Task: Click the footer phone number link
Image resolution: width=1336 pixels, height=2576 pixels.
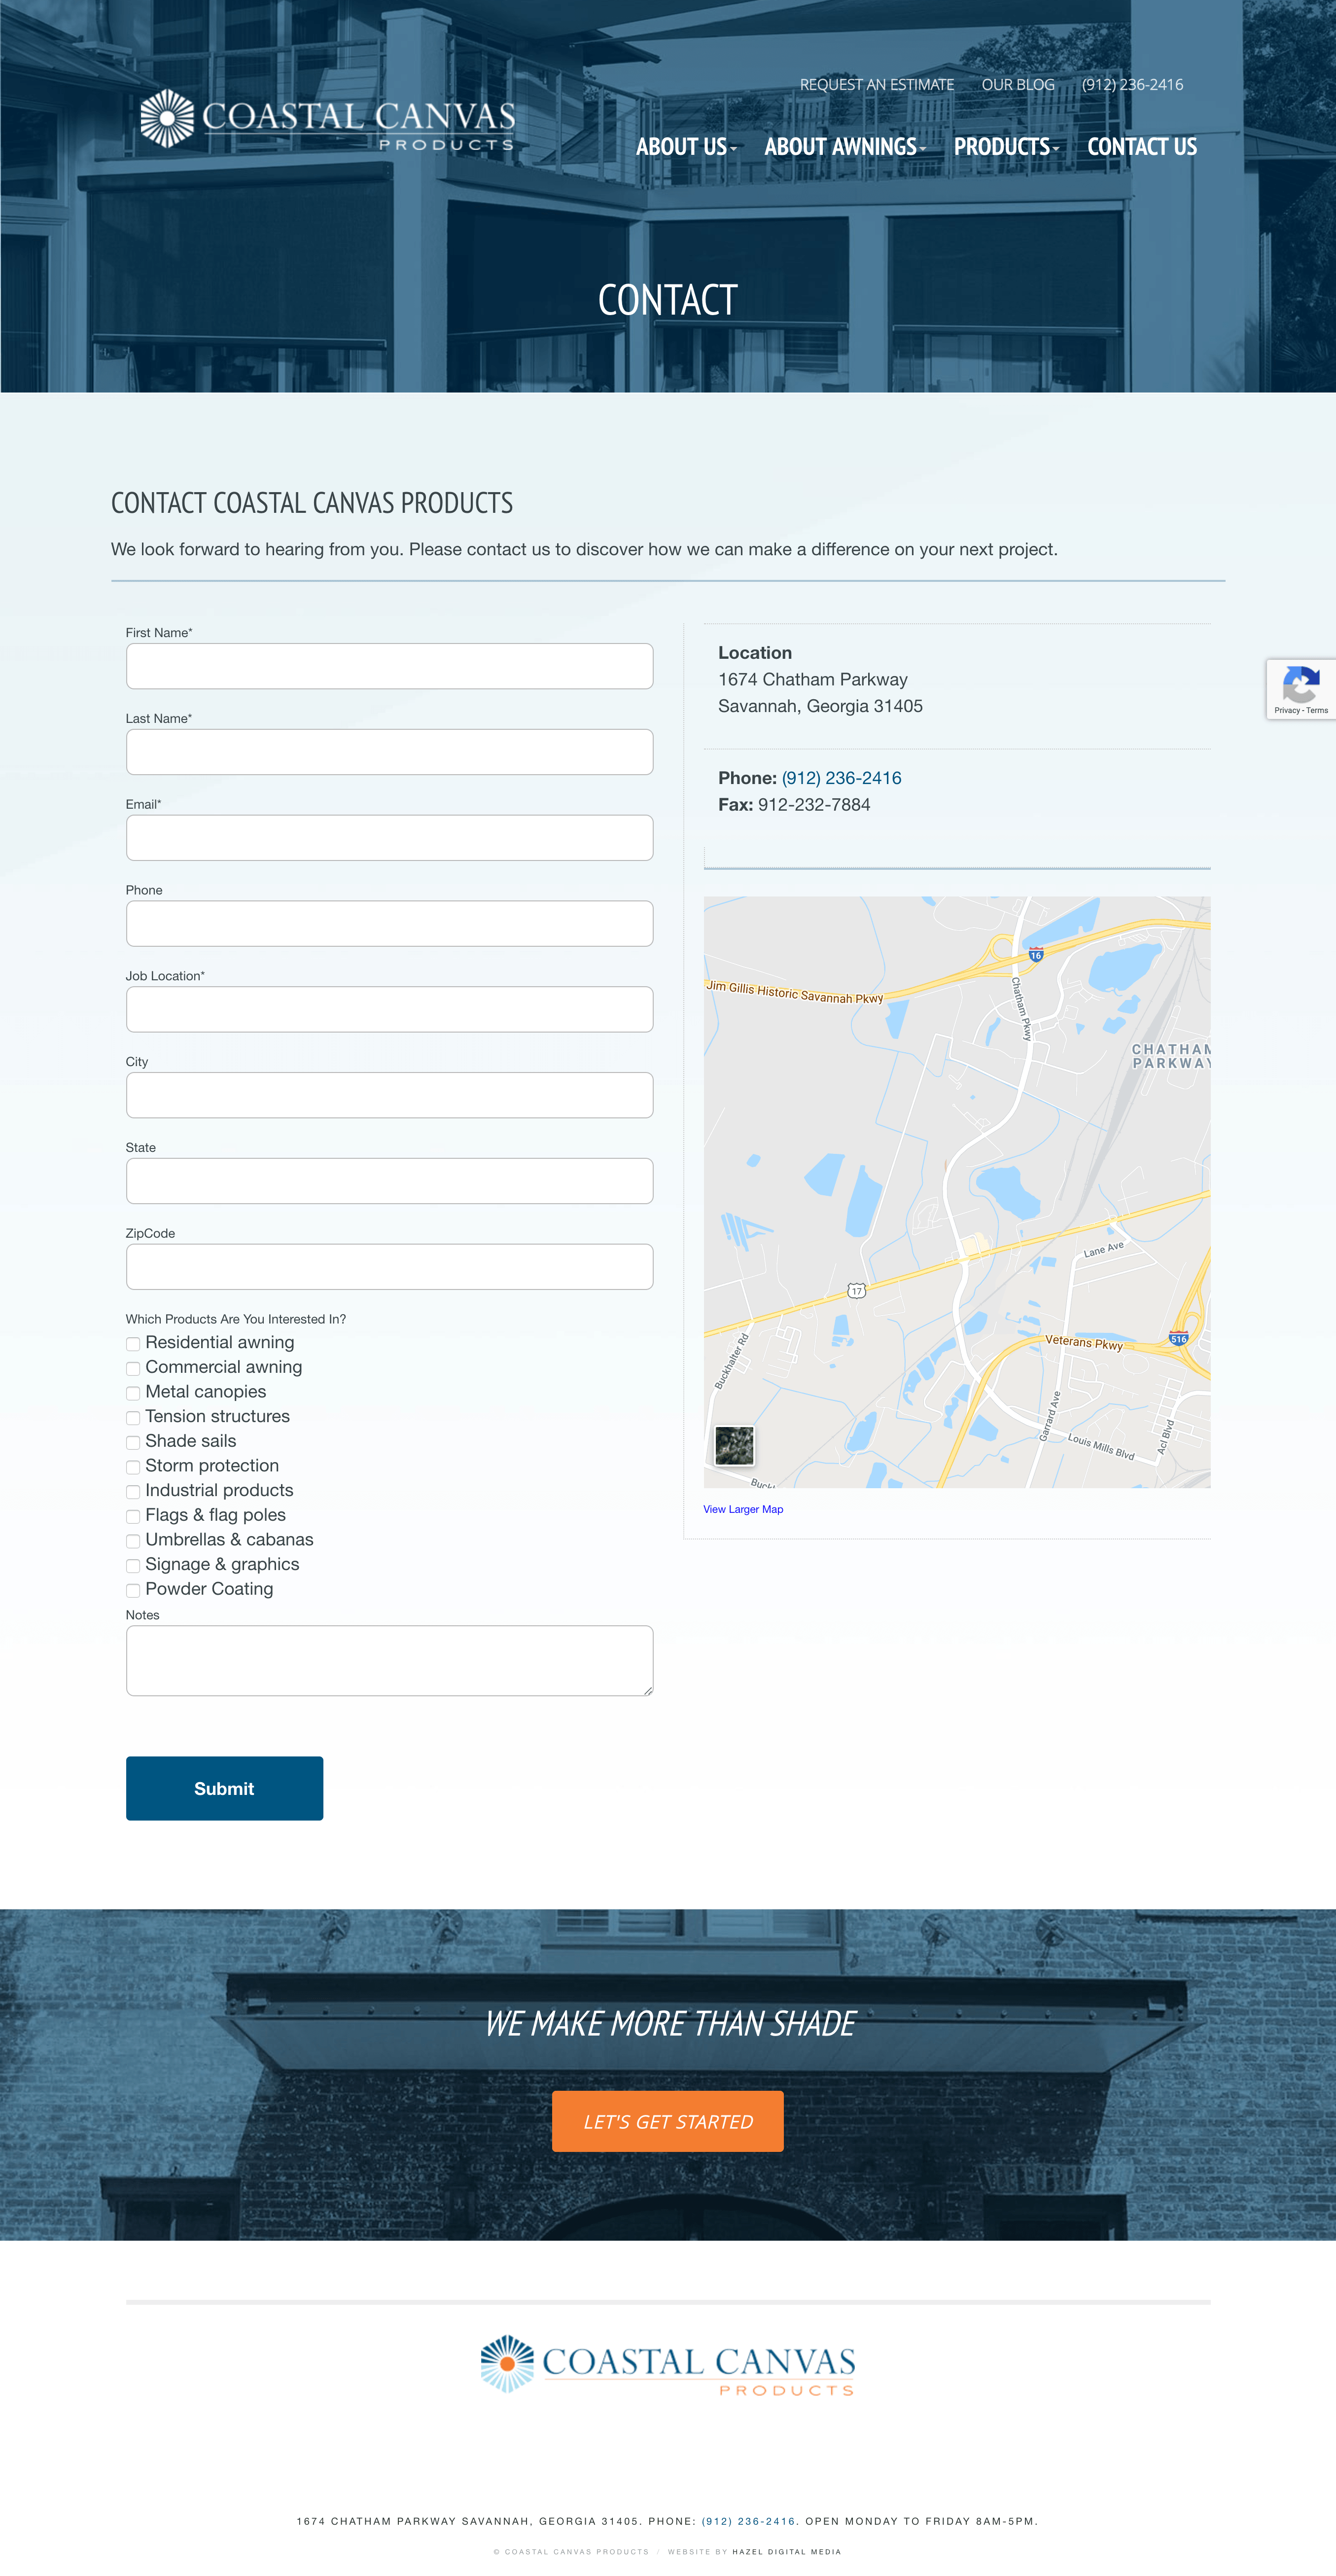Action: [748, 2521]
